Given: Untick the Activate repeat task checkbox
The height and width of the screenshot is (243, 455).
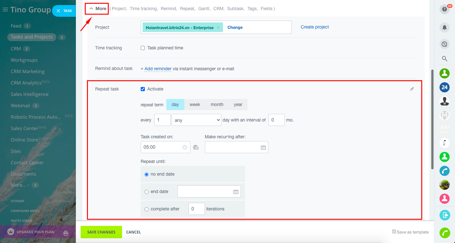Looking at the screenshot, I should pos(143,89).
